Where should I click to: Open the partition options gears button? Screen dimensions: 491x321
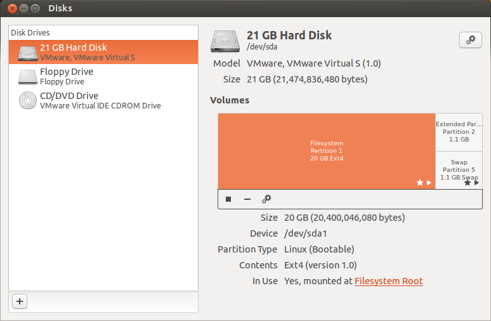pos(267,199)
